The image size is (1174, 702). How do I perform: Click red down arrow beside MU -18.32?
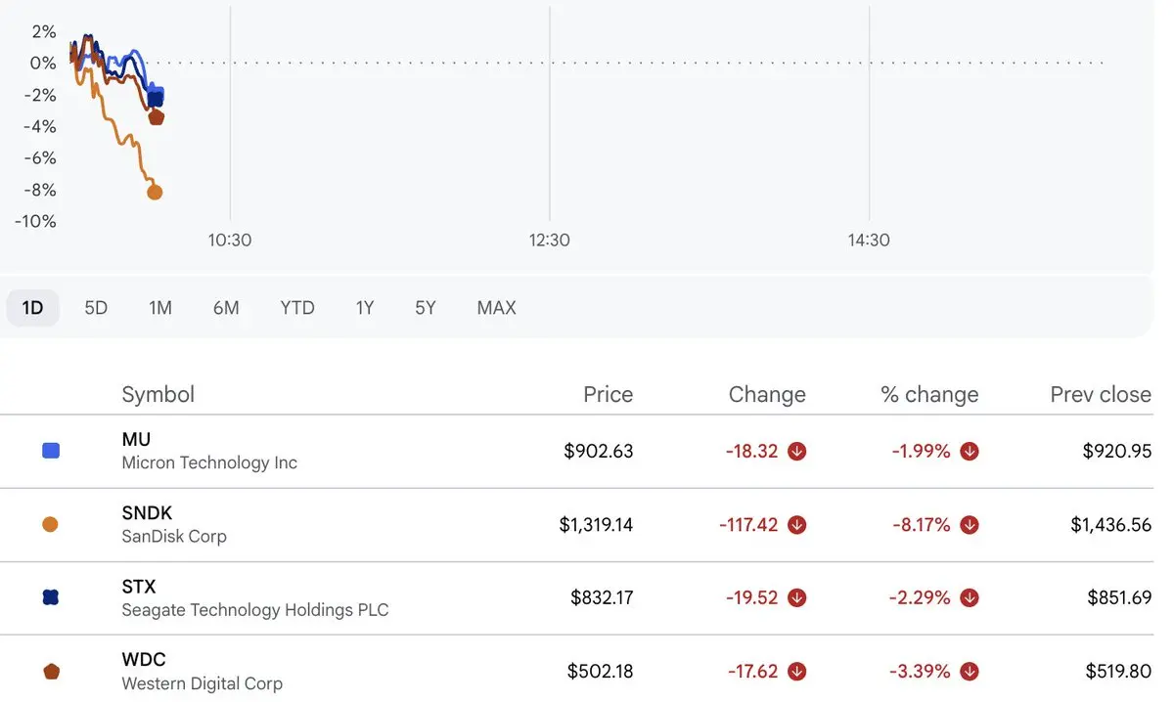click(797, 452)
